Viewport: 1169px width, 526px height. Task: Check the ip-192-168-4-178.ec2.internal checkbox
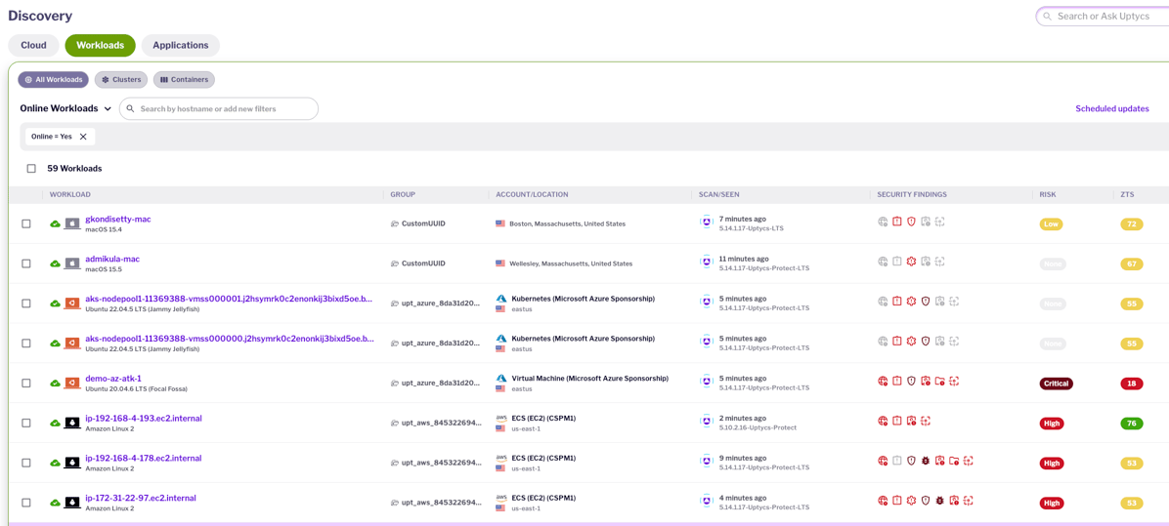(26, 462)
